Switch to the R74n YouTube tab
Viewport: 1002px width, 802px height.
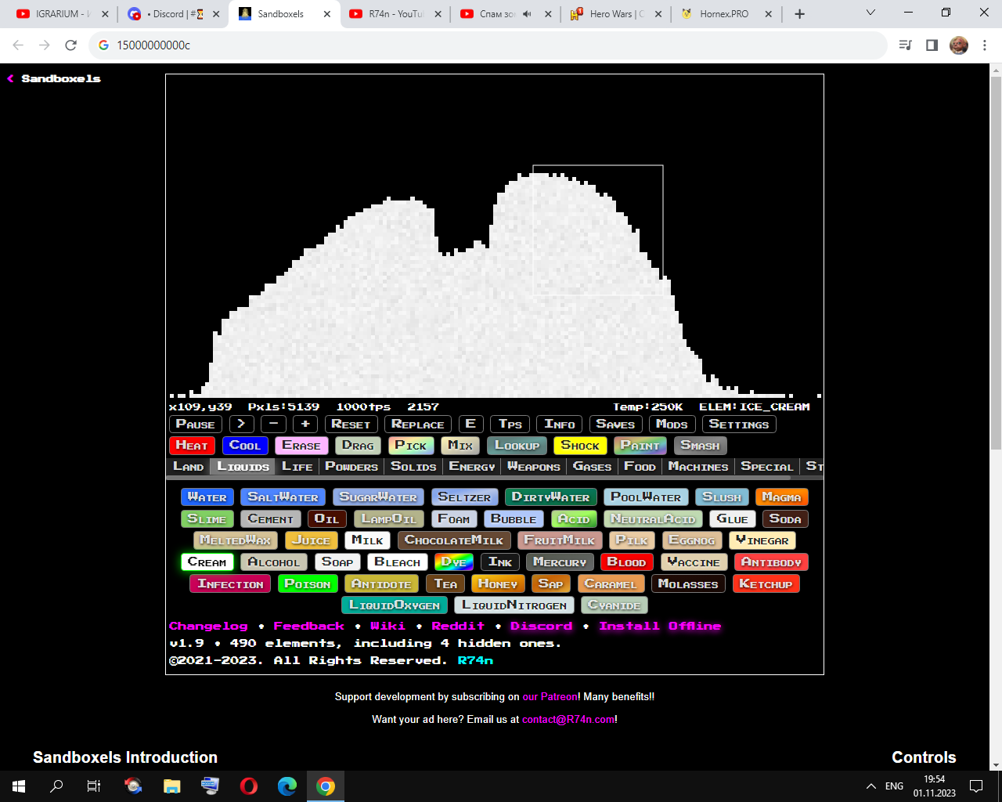click(x=395, y=14)
